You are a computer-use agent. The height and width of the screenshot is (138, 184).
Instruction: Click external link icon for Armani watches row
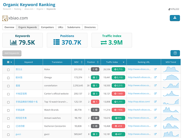155,118
